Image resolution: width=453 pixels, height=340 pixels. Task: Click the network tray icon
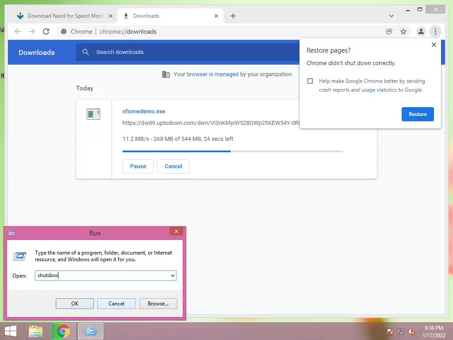[x=401, y=332]
